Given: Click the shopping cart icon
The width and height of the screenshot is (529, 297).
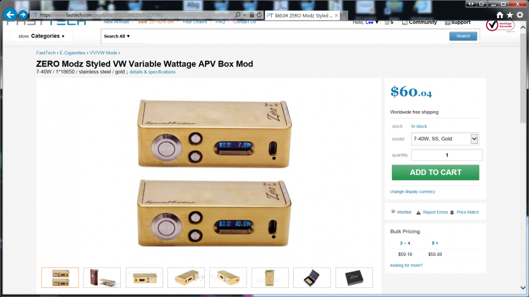Looking at the screenshot, I should [x=387, y=22].
